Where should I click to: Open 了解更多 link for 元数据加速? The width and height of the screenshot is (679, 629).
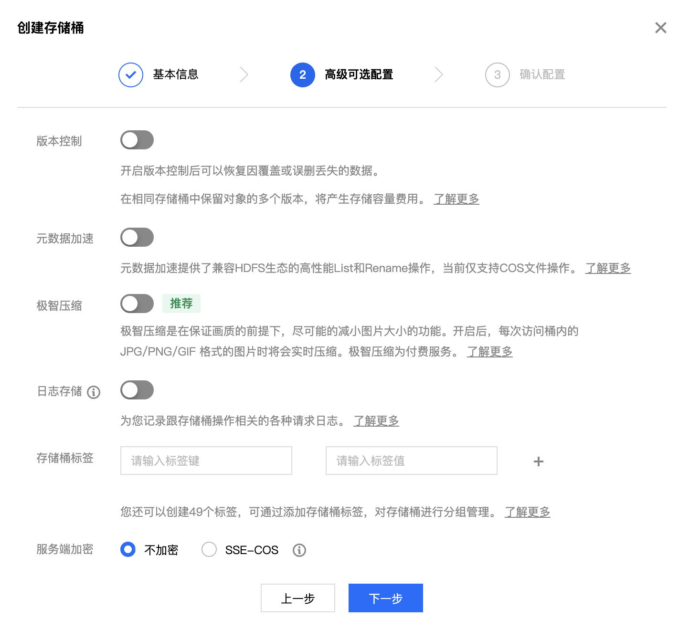608,268
